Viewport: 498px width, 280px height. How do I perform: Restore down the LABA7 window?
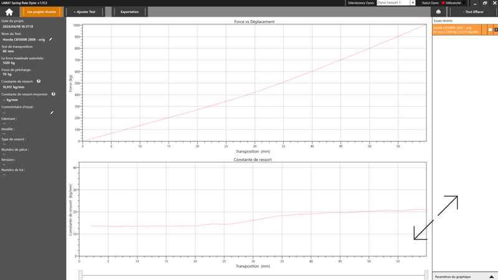pos(485,3)
